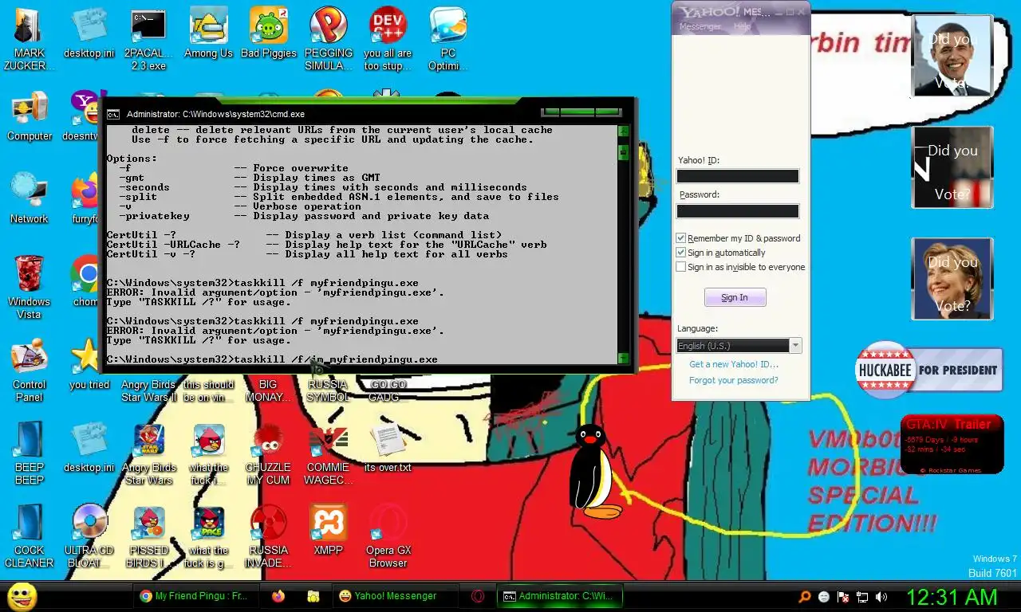The width and height of the screenshot is (1021, 612).
Task: Click Get a new Yahoo! ID link
Action: point(734,364)
